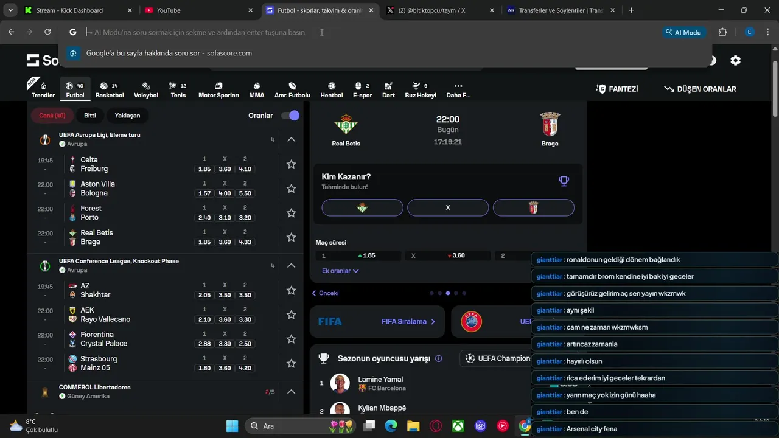Switch to the Futbol tab

coord(75,89)
